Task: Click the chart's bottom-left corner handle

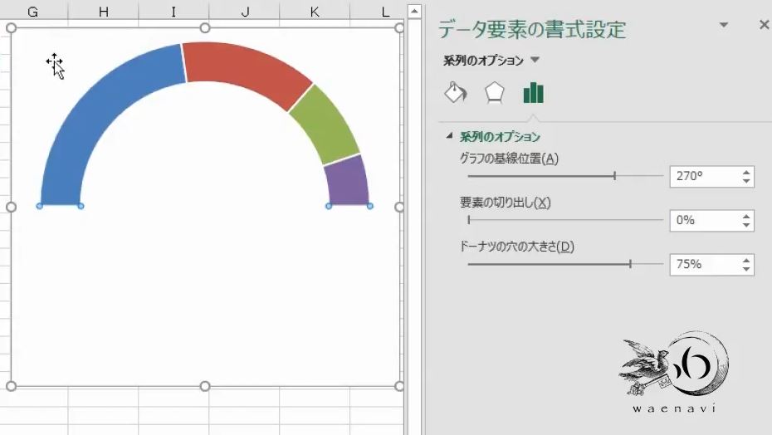Action: (11, 386)
